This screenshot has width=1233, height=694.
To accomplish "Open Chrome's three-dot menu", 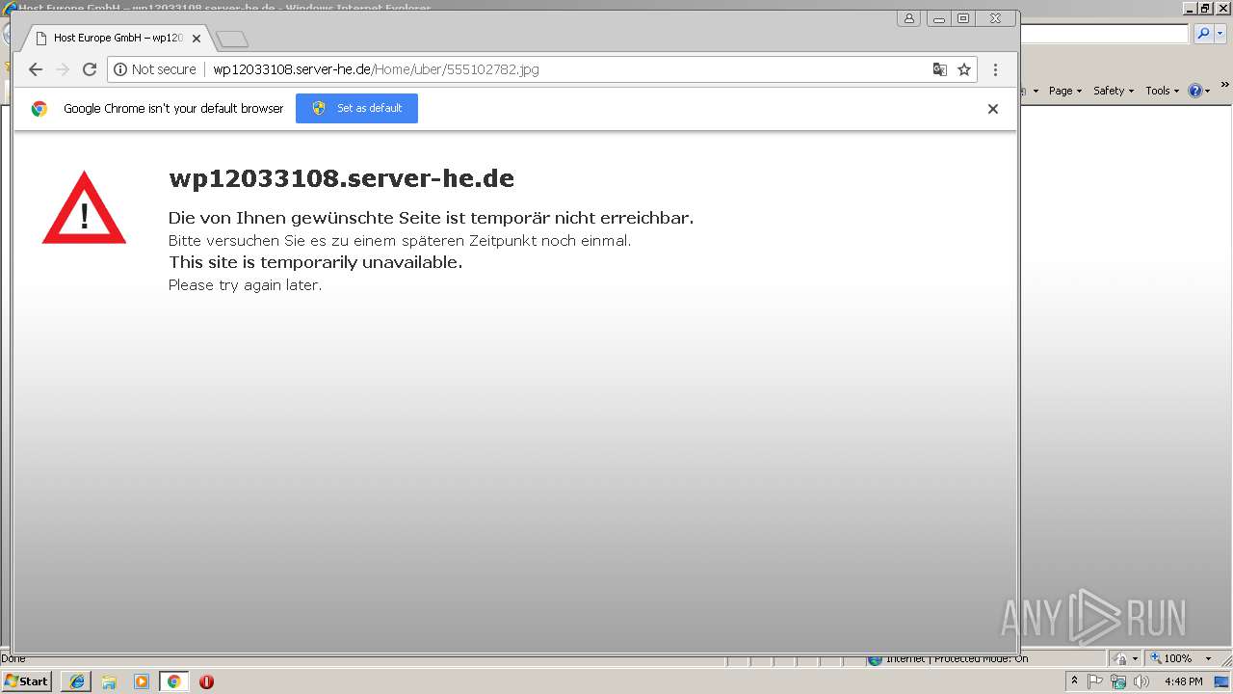I will pos(995,69).
